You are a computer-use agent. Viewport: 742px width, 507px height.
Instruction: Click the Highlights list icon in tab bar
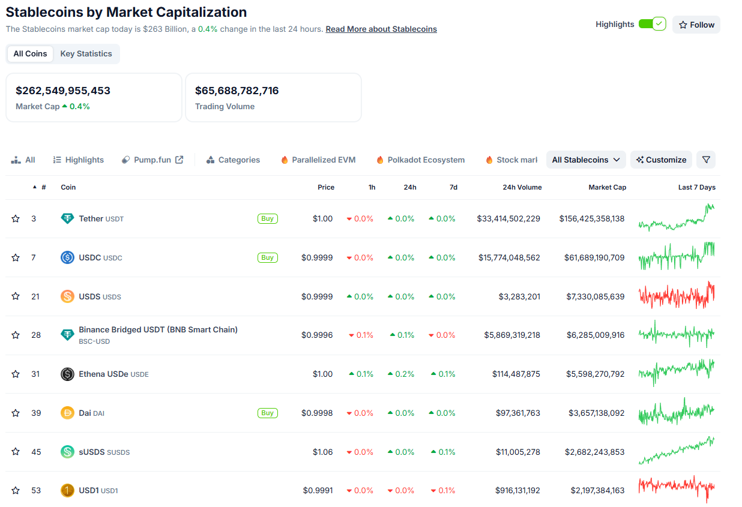click(57, 160)
